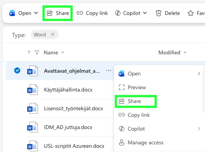Click Share in the top toolbar
Screen dimensions: 205x152
pos(58,13)
